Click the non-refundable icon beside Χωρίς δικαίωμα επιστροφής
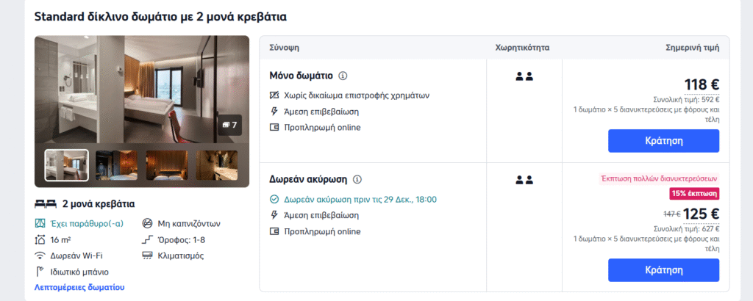Screen dimensions: 753x301 (274, 95)
